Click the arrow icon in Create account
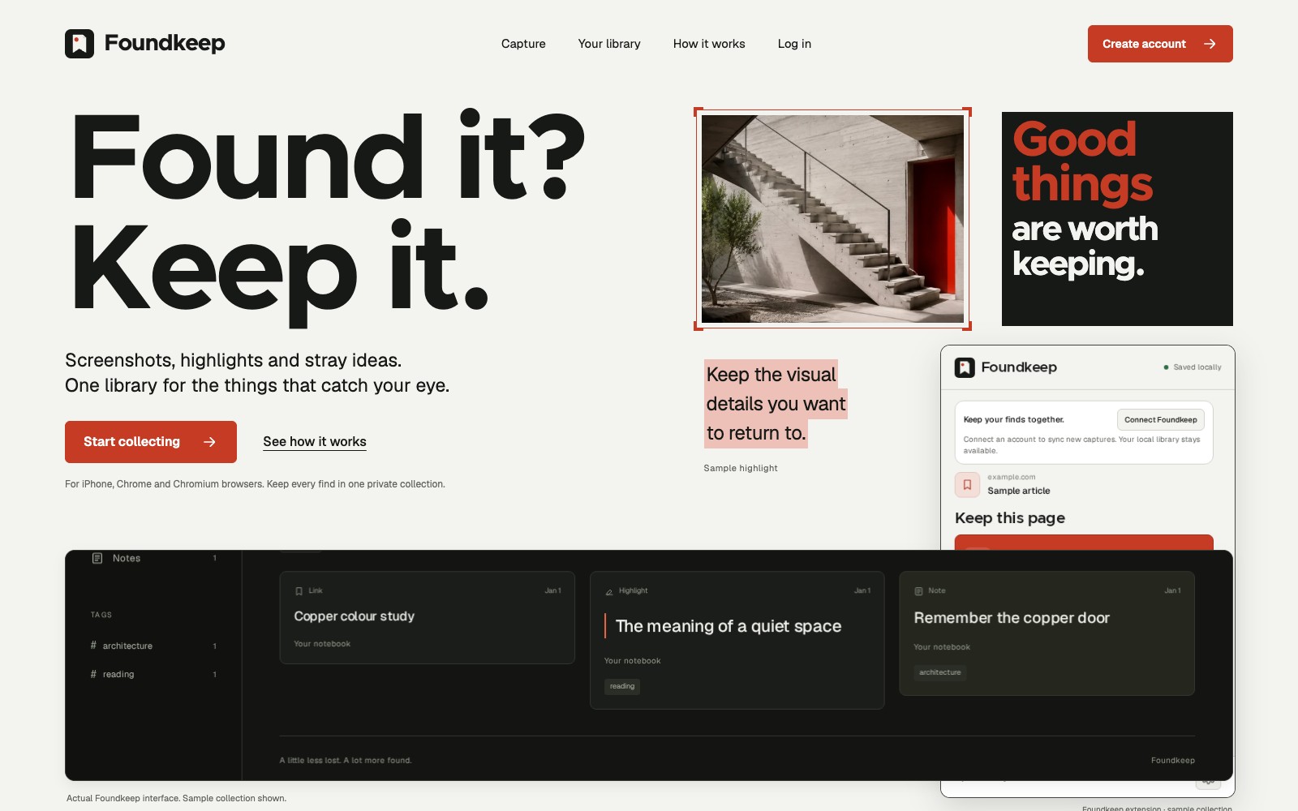This screenshot has width=1298, height=811. click(x=1210, y=44)
